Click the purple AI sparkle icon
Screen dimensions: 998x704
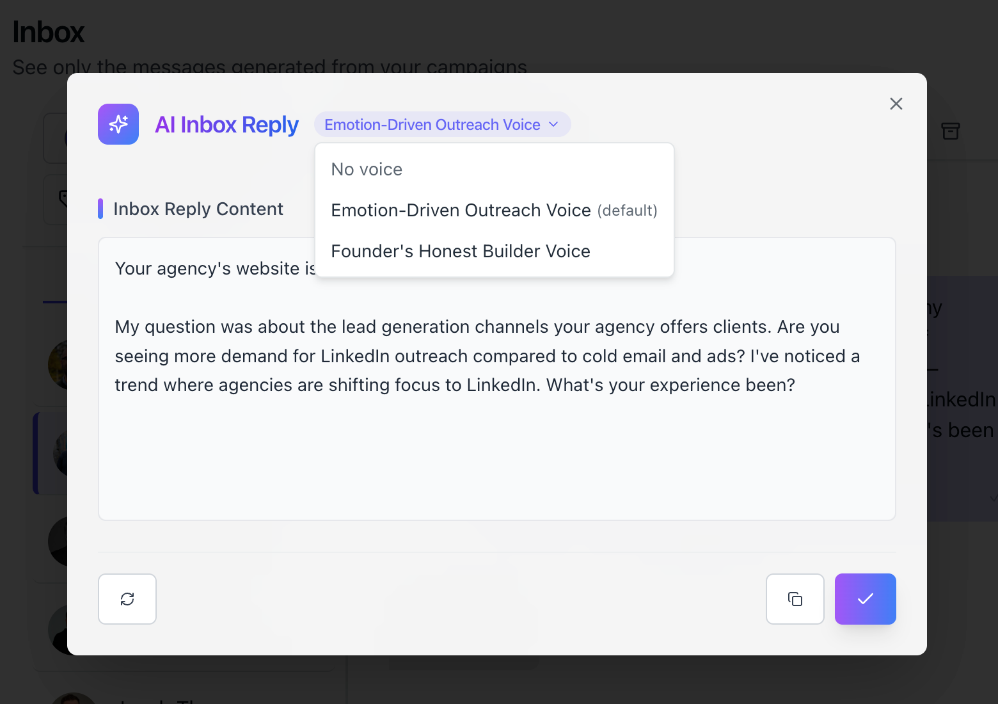118,124
